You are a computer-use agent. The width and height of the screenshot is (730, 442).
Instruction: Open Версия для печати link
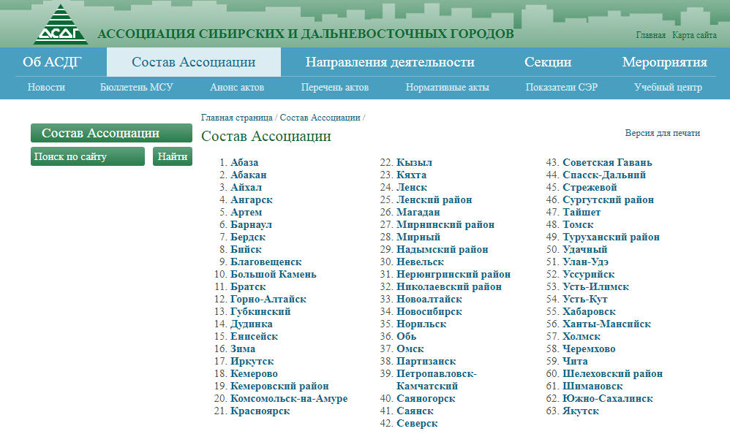(x=663, y=133)
